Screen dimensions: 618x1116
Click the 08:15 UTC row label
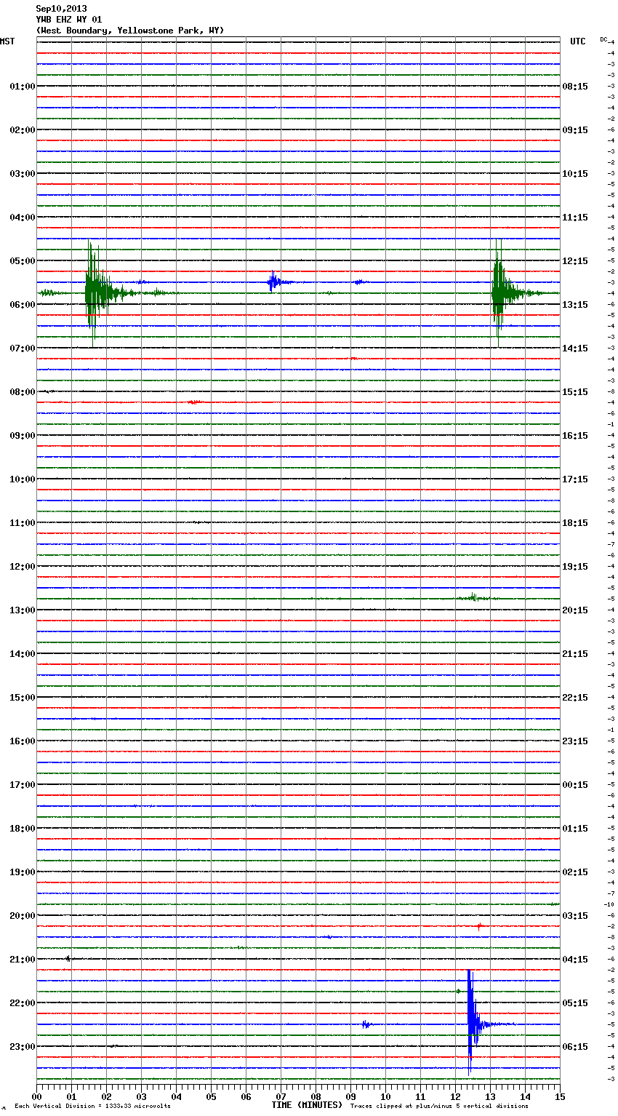pyautogui.click(x=575, y=87)
